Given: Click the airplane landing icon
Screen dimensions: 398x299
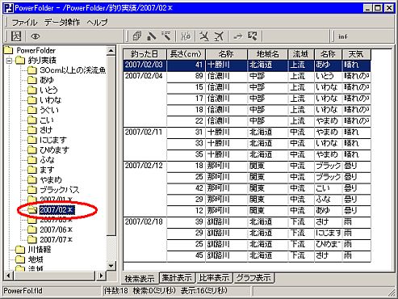Looking at the screenshot, I should 204,36.
